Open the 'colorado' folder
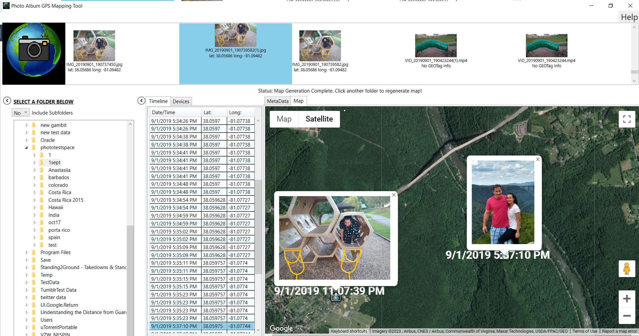This screenshot has width=639, height=336. pyautogui.click(x=58, y=185)
